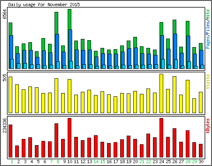Select green day label 8
This screenshot has height=166, width=212.
58,161
